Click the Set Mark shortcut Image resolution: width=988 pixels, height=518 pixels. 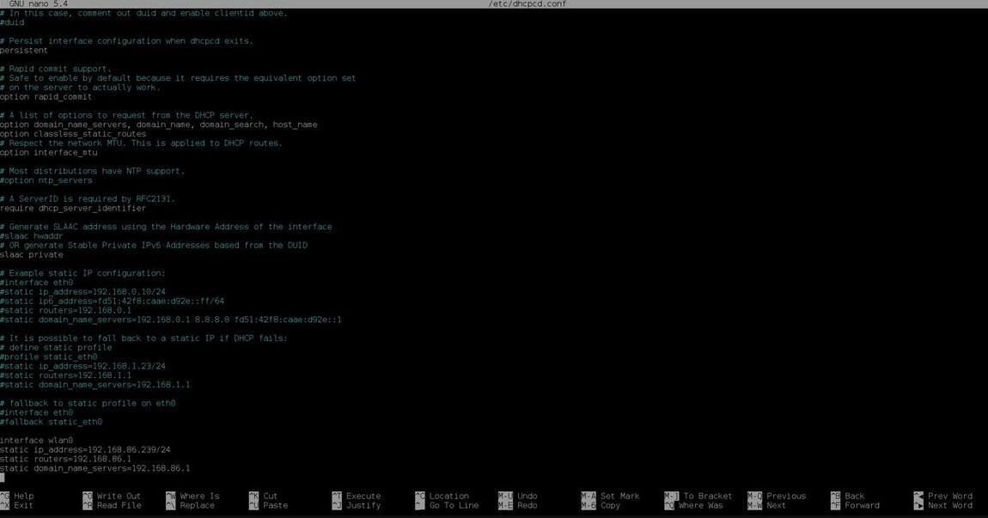[x=619, y=497]
